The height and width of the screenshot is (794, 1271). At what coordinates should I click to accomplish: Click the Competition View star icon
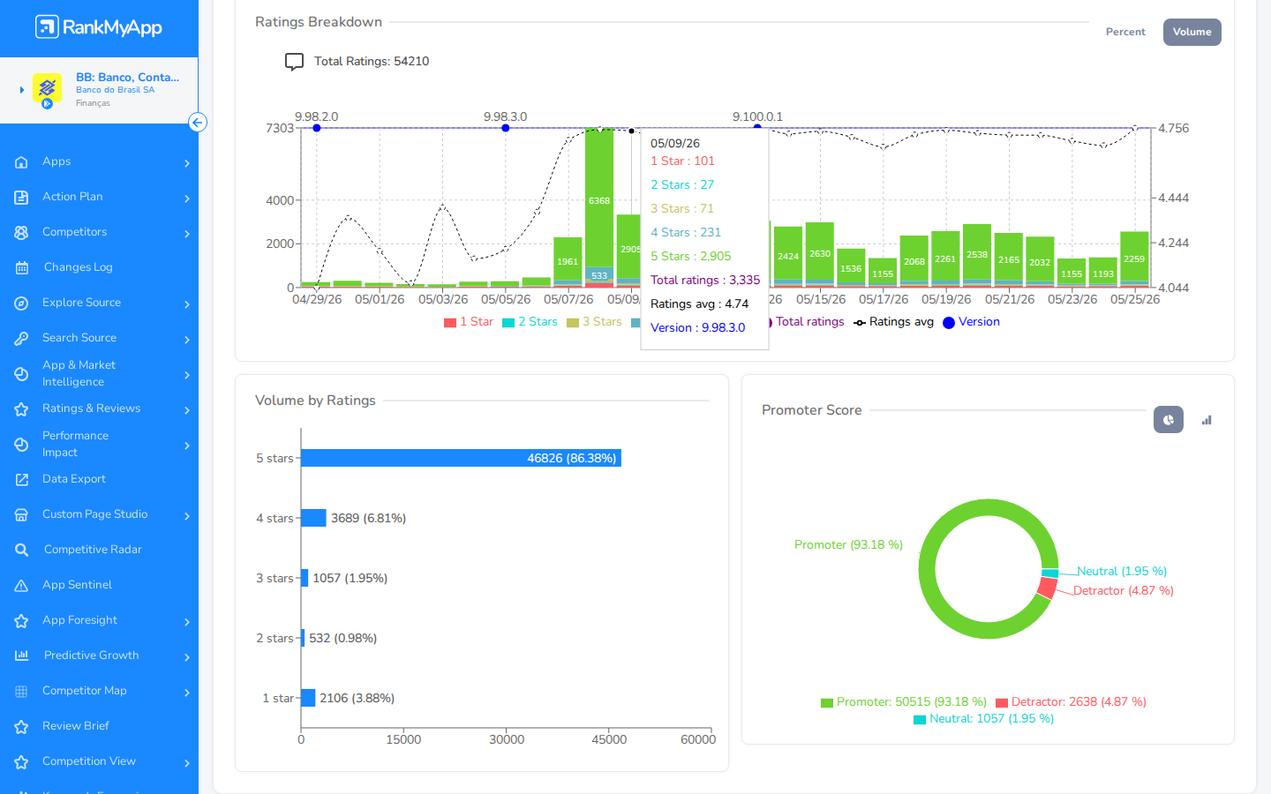21,762
